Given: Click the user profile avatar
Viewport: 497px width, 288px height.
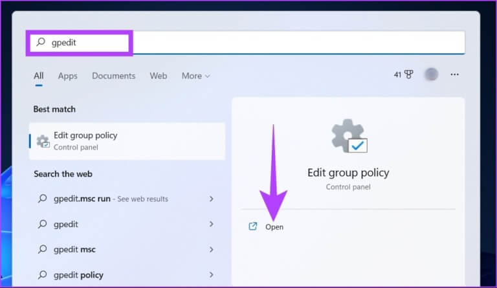Looking at the screenshot, I should pos(431,74).
